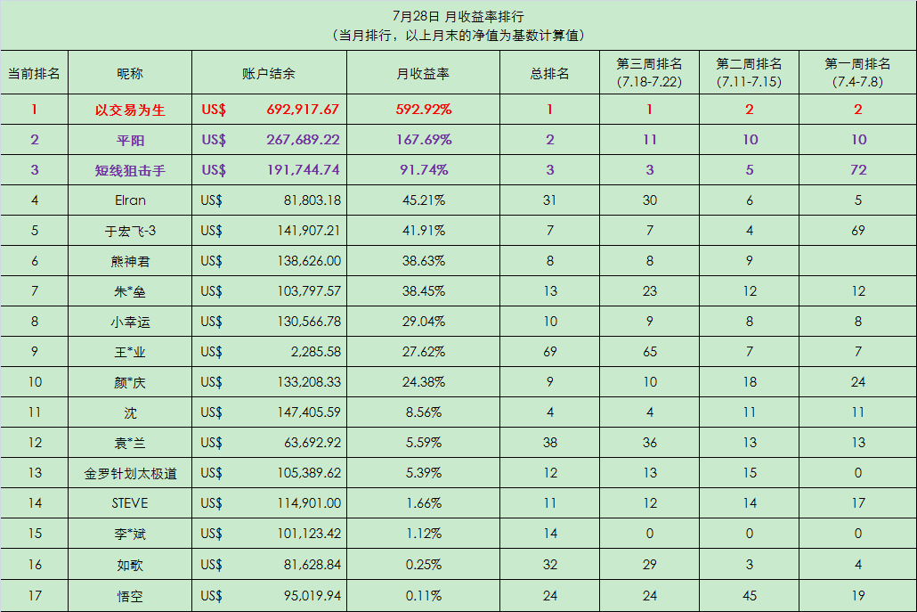Click balance value "101,123.42"
The width and height of the screenshot is (917, 612).
(x=309, y=534)
